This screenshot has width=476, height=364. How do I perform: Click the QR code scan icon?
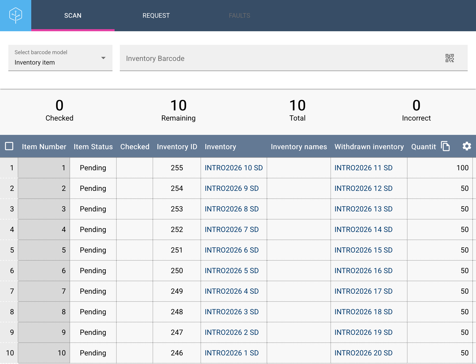click(449, 58)
